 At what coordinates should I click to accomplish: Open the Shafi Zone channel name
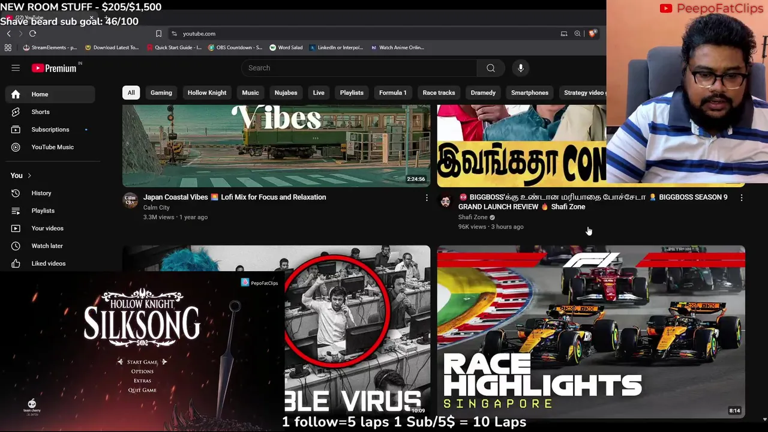(473, 217)
